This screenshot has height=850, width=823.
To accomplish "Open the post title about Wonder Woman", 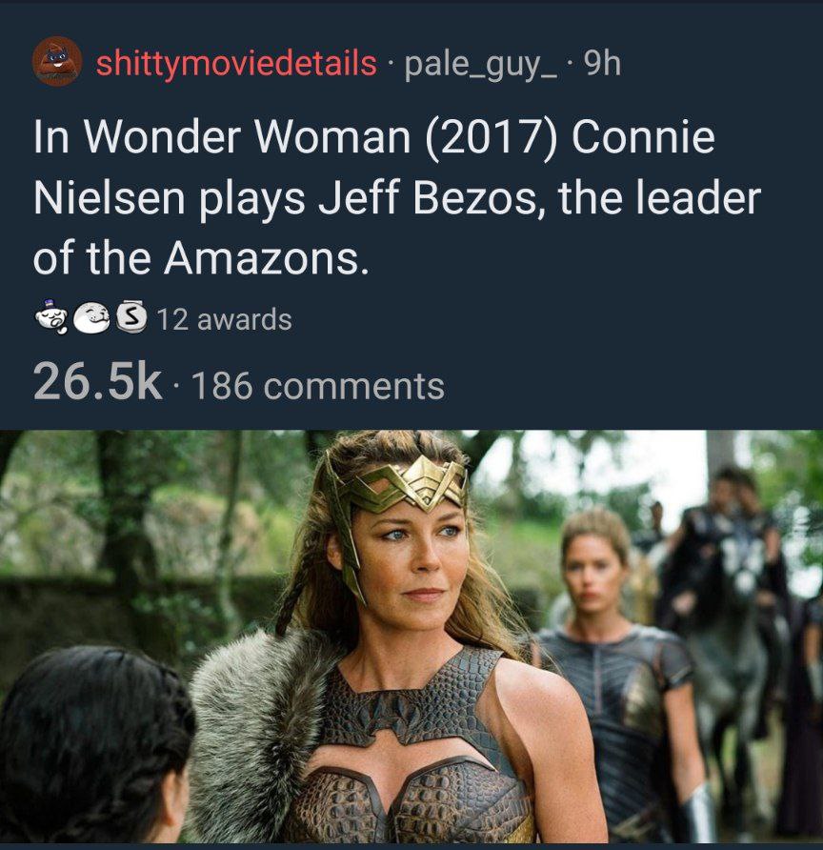I will click(x=396, y=198).
